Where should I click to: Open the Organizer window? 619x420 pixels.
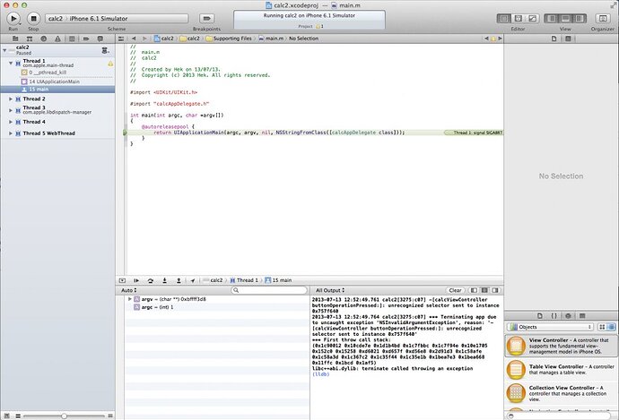[x=602, y=17]
